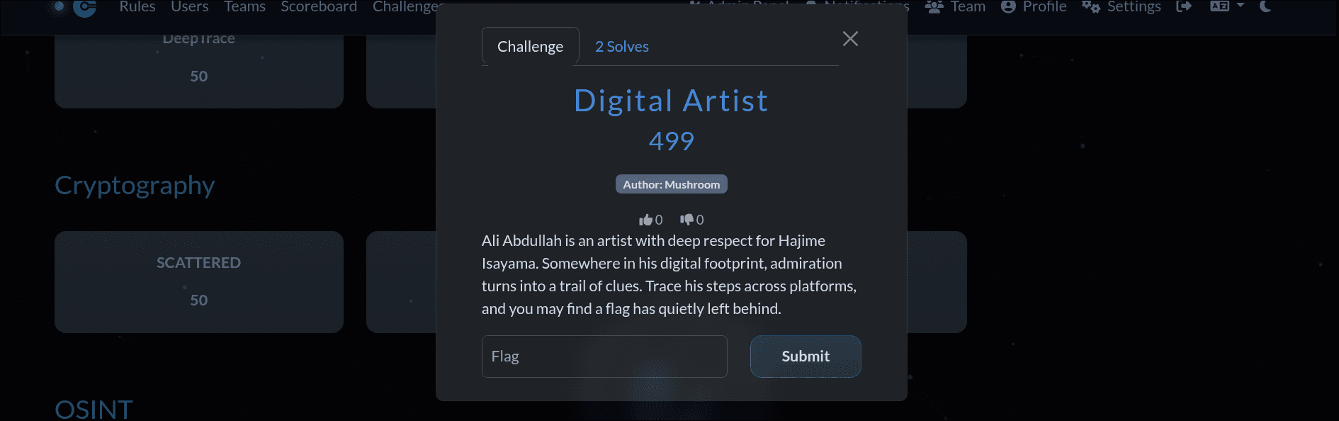This screenshot has height=421, width=1339.
Task: Open the Scoreboard page
Action: tap(319, 6)
